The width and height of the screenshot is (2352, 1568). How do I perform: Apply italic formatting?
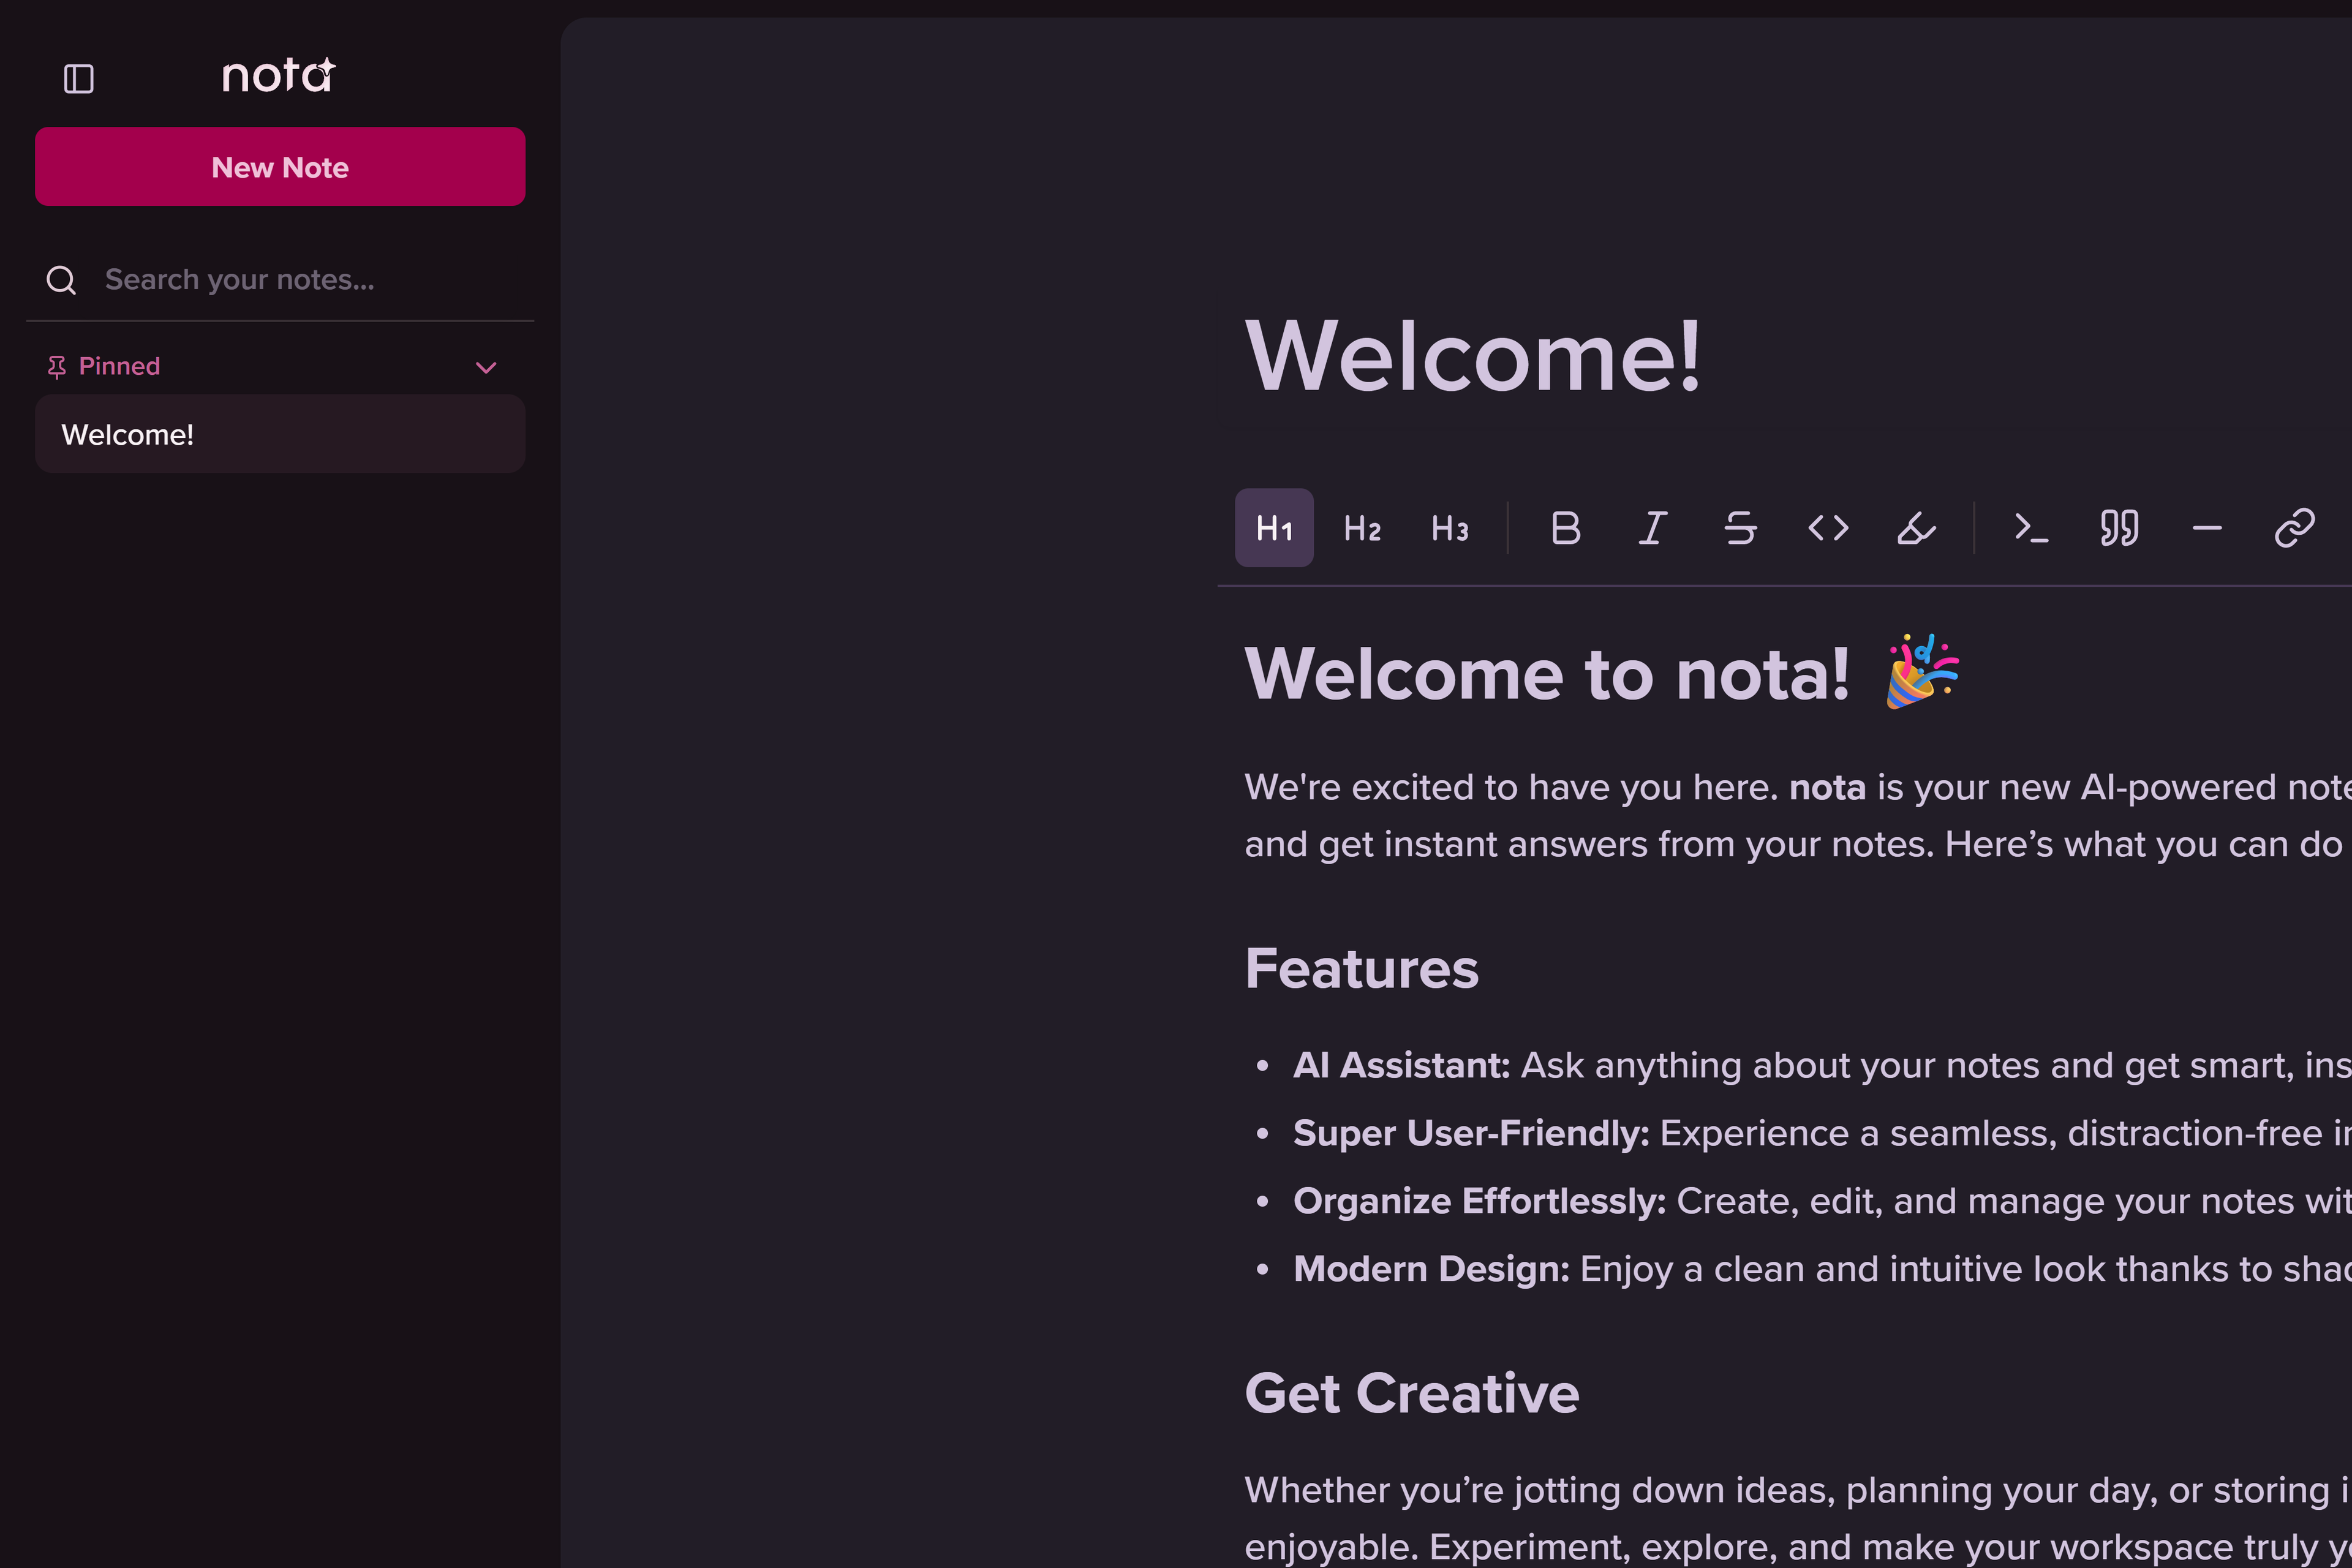point(1653,528)
